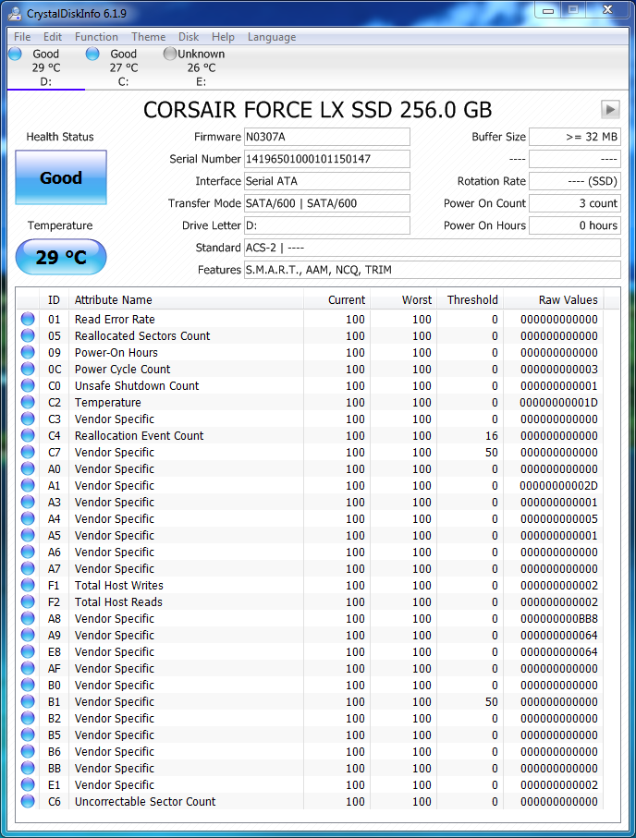The width and height of the screenshot is (636, 838).
Task: Click the Serial Number field
Action: tap(326, 159)
